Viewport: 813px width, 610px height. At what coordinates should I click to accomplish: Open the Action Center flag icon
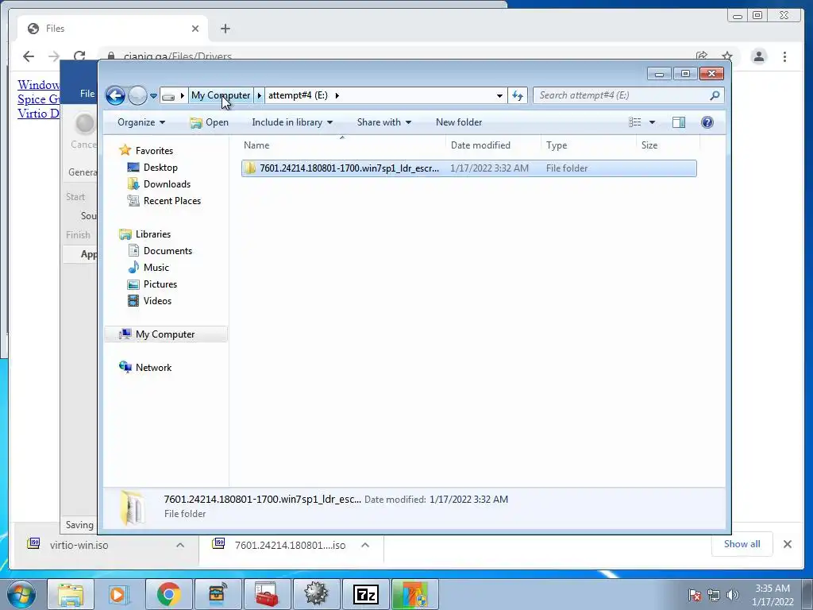695,595
